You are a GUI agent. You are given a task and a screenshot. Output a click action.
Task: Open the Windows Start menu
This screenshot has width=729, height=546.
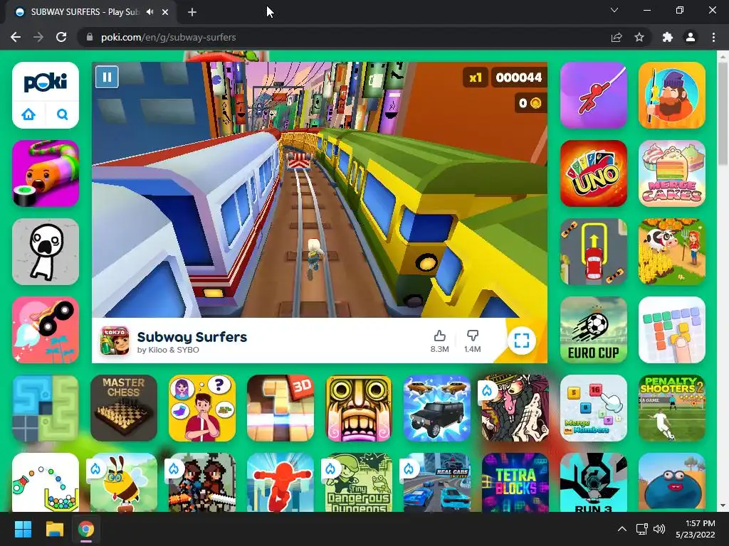click(x=23, y=529)
